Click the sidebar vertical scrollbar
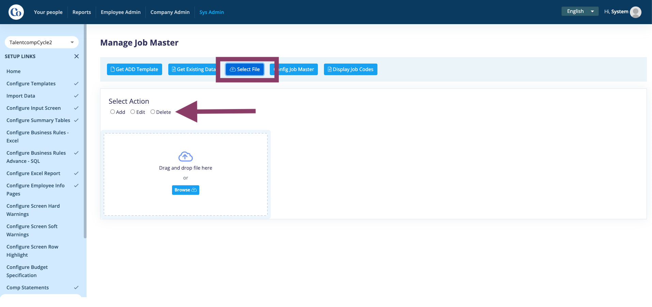The width and height of the screenshot is (652, 307). point(85,131)
